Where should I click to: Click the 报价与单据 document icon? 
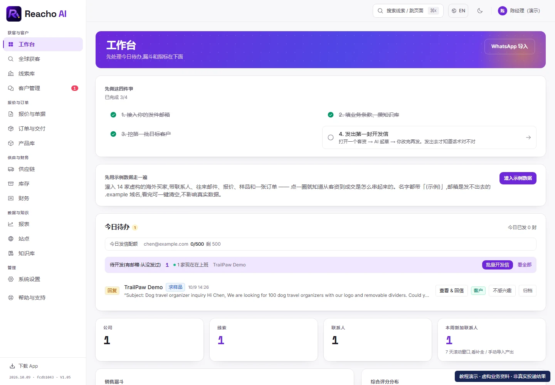[x=11, y=114]
